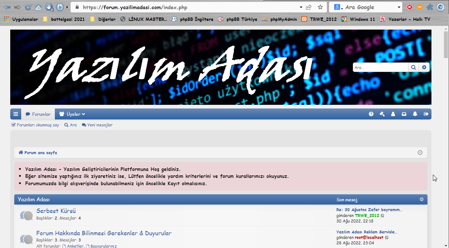The image size is (449, 248).
Task: View latest post icon next to TRWE_2012
Action: (383, 215)
